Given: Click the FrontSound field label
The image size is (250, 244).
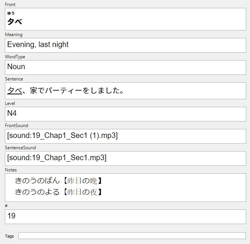Looking at the screenshot, I should [17, 126].
